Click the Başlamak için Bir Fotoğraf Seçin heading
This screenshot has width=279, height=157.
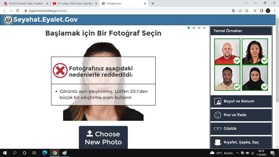(x=103, y=33)
